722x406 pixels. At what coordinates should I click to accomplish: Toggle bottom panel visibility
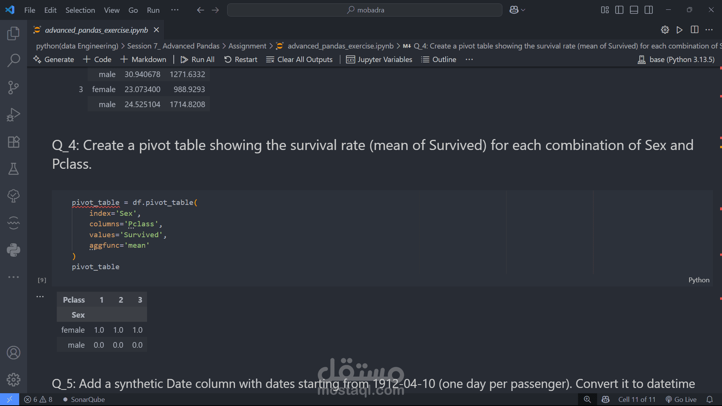pyautogui.click(x=634, y=10)
